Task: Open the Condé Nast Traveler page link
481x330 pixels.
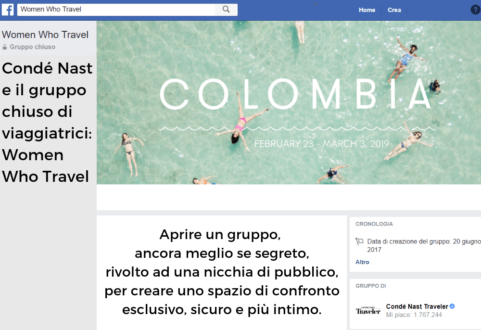Action: (x=417, y=306)
